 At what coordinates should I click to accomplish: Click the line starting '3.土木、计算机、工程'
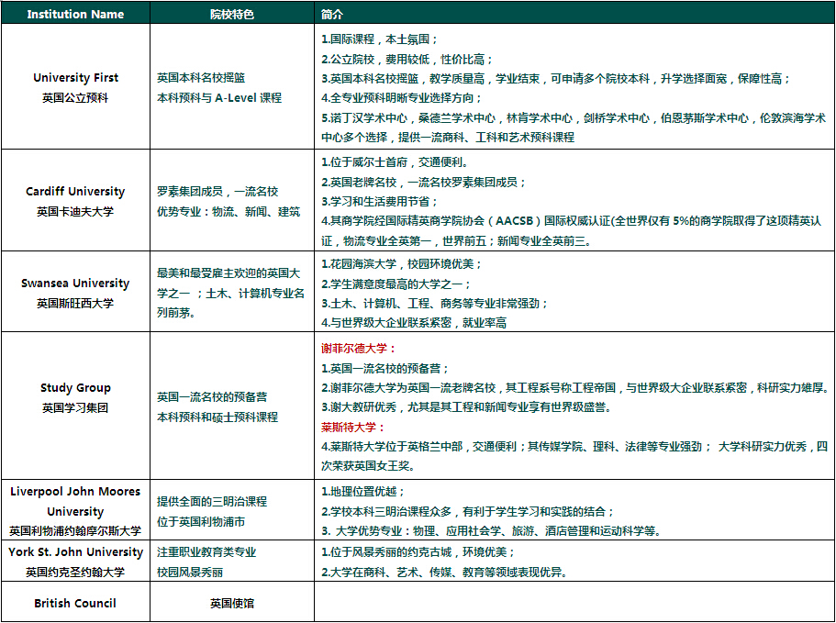(435, 304)
